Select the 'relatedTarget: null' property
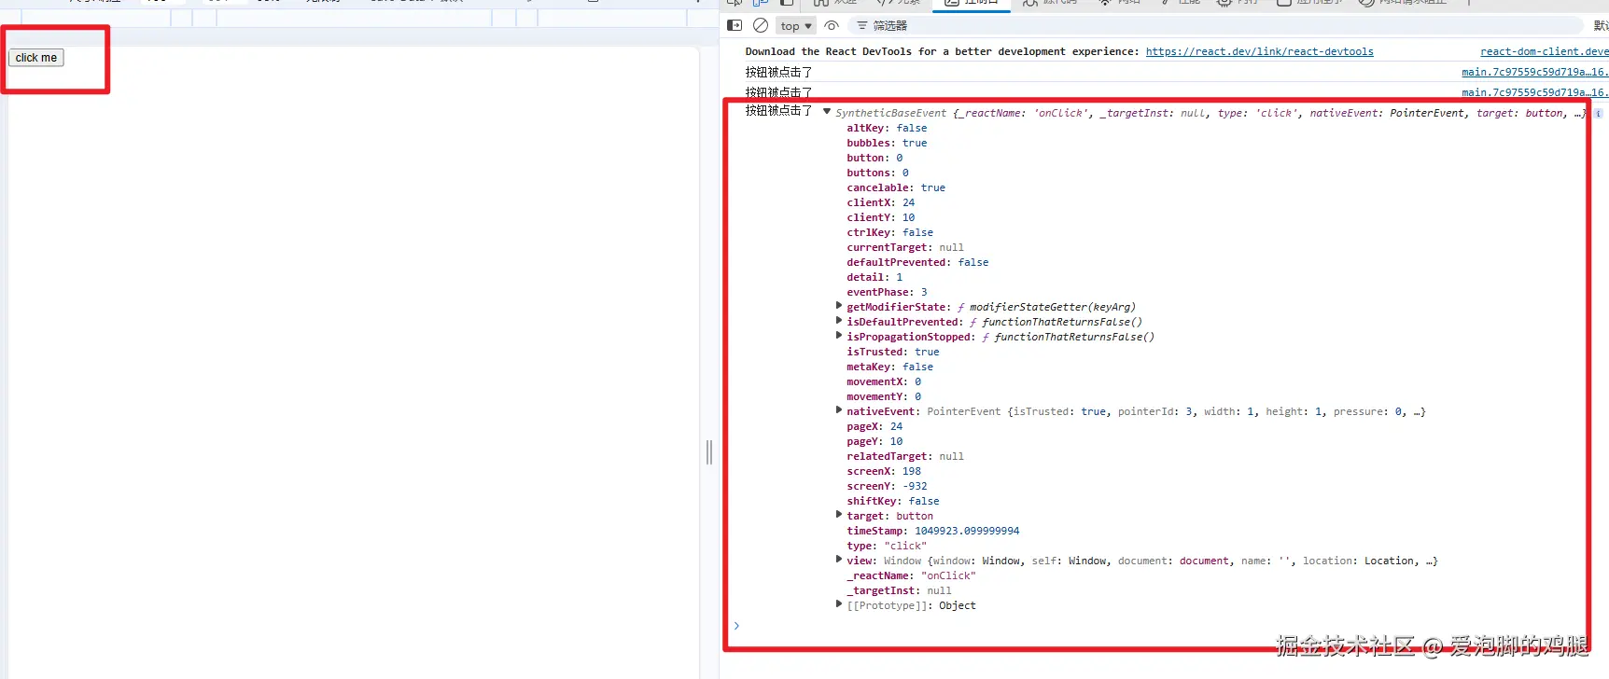Screen dimensions: 1609x679 coord(905,457)
